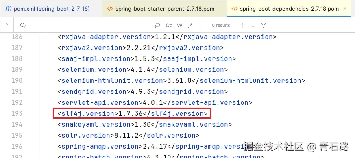Click XML icon of spring-boot-starter-parent tab

point(110,9)
